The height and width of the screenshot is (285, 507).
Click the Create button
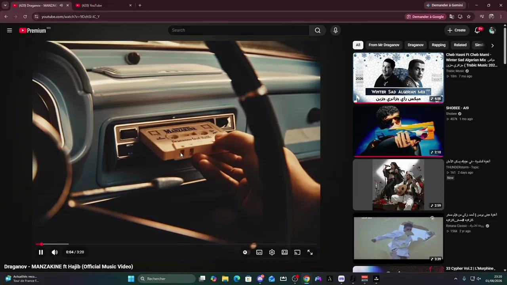457,30
